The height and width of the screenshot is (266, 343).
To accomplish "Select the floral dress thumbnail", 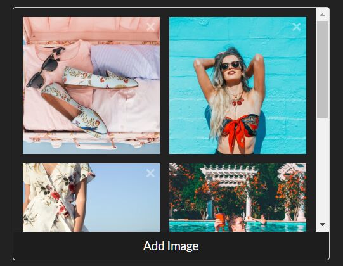I will click(x=91, y=198).
